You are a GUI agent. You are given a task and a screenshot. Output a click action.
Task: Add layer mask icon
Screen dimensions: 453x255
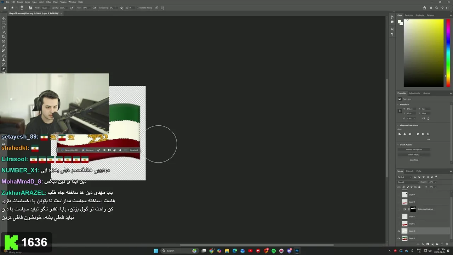[428, 244]
